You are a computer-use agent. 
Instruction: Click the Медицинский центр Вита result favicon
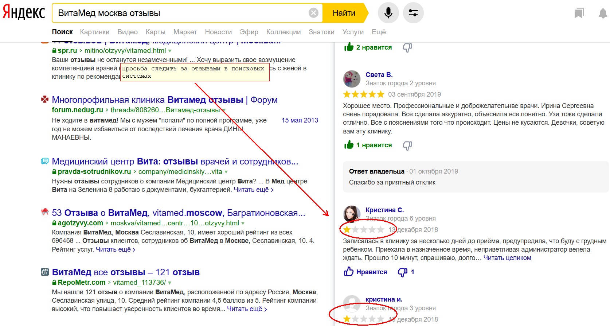(44, 161)
